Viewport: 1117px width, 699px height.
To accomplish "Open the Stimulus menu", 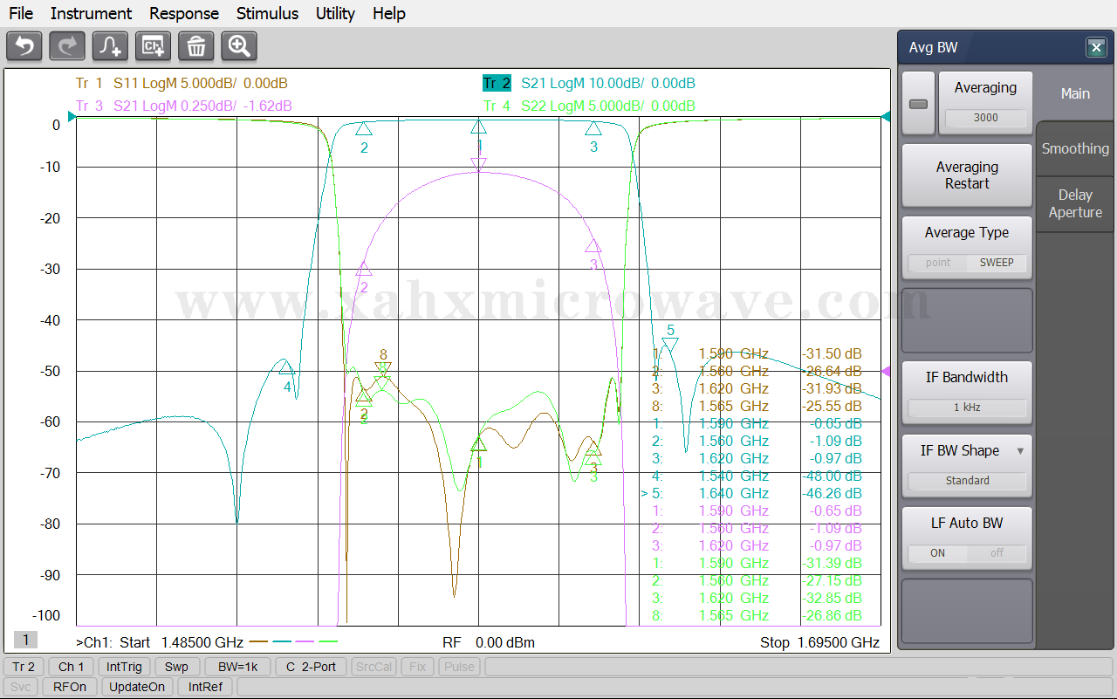I will coord(267,13).
